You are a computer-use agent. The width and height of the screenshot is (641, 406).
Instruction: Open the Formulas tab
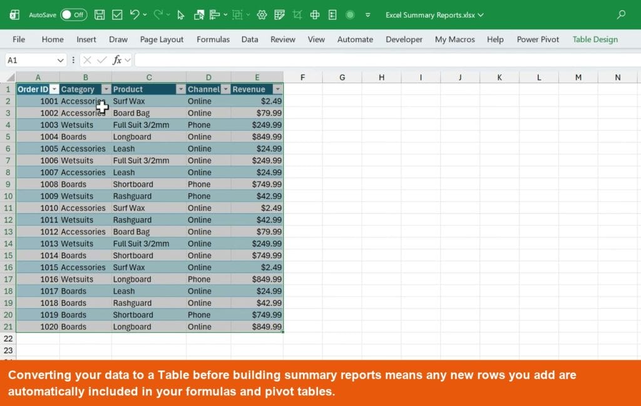[213, 39]
